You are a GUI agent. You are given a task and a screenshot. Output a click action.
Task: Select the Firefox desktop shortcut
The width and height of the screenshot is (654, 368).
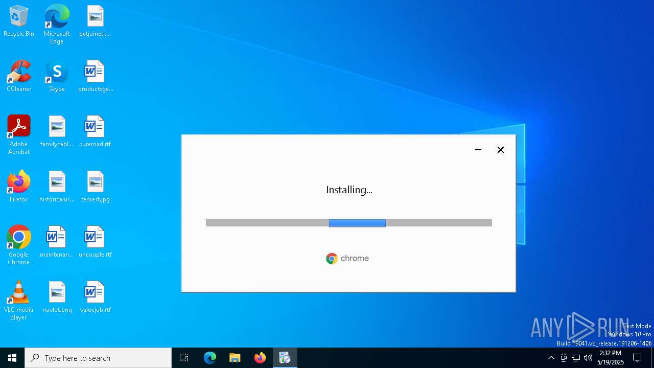19,187
